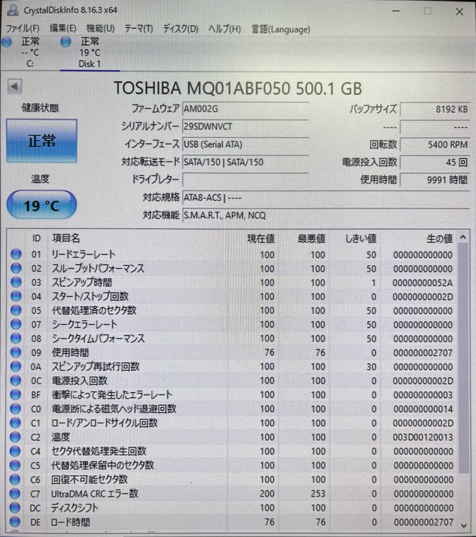Click the previous disk arrow button
Screen dimensions: 476x537
click(15, 86)
